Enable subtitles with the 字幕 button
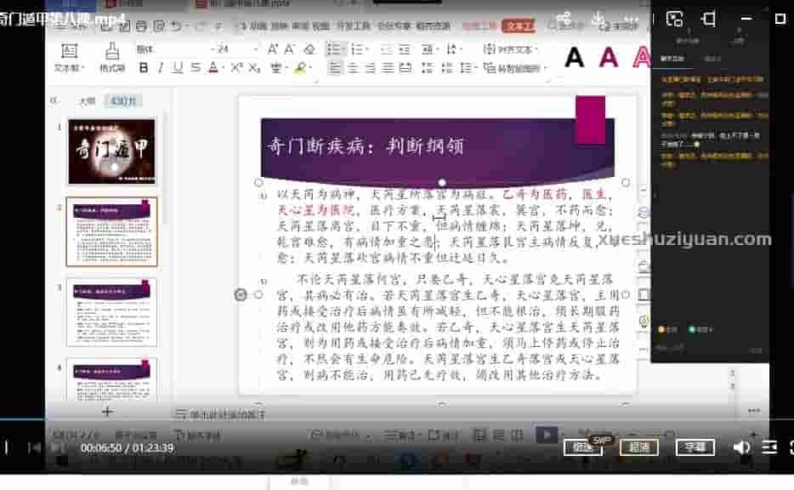794x490 pixels. point(699,446)
